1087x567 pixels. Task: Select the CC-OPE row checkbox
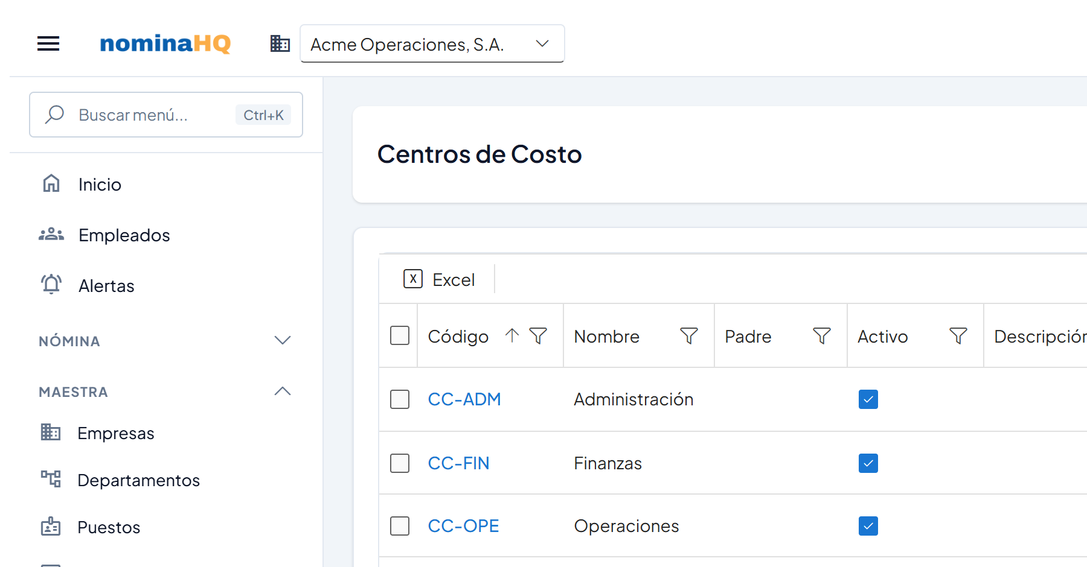pyautogui.click(x=400, y=526)
